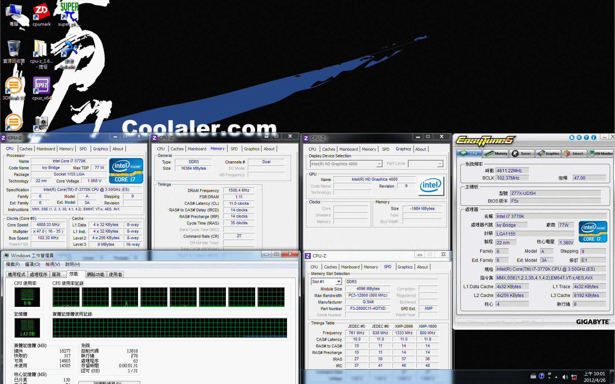This screenshot has height=384, width=615.
Task: Open 選項(O) menu in Task Manager
Action: (x=33, y=264)
